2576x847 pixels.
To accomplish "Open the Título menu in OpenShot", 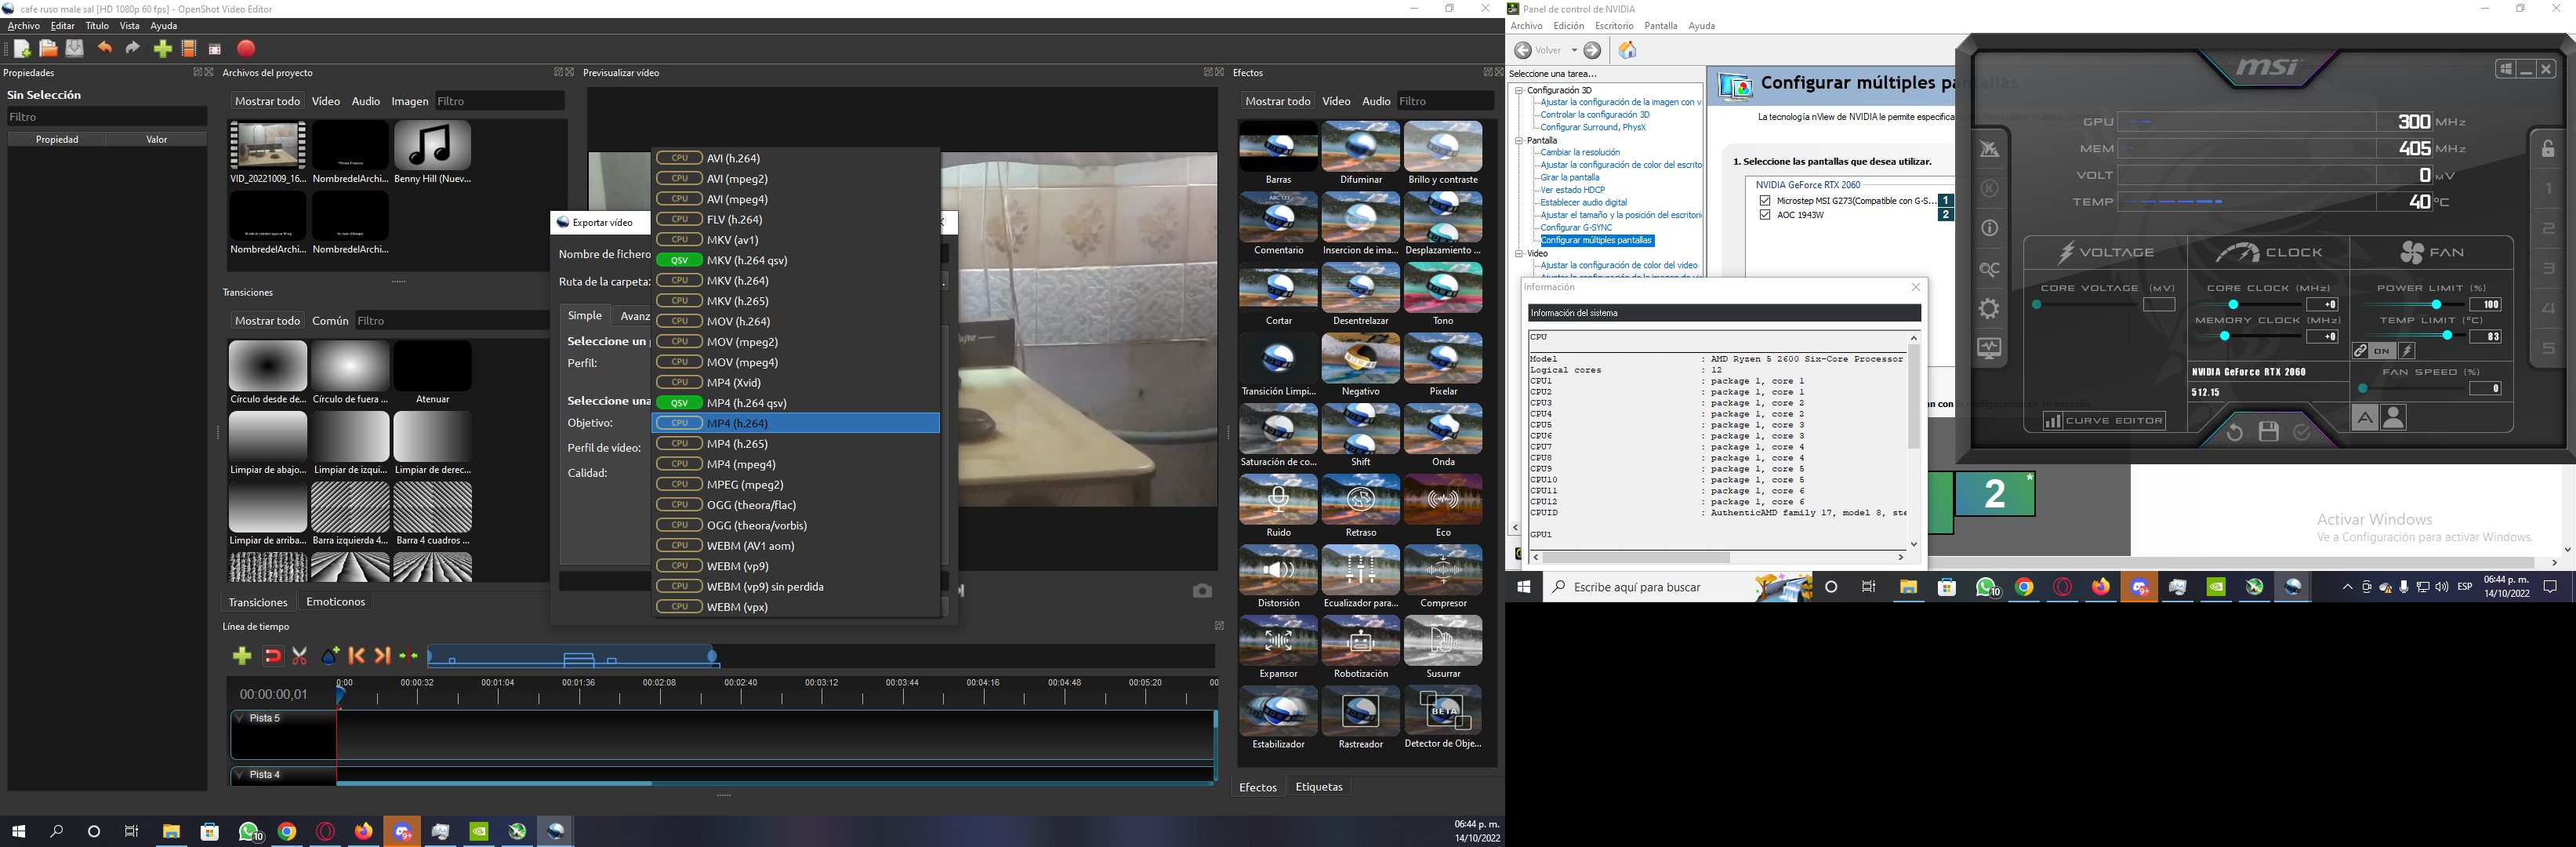I will tap(97, 26).
